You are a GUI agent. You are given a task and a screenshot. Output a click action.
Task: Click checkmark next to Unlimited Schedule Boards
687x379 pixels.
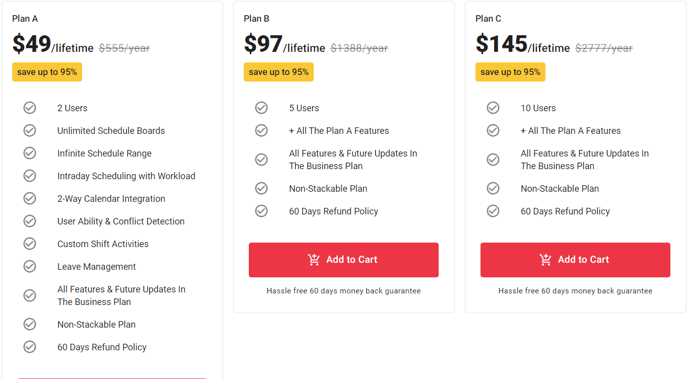(30, 130)
